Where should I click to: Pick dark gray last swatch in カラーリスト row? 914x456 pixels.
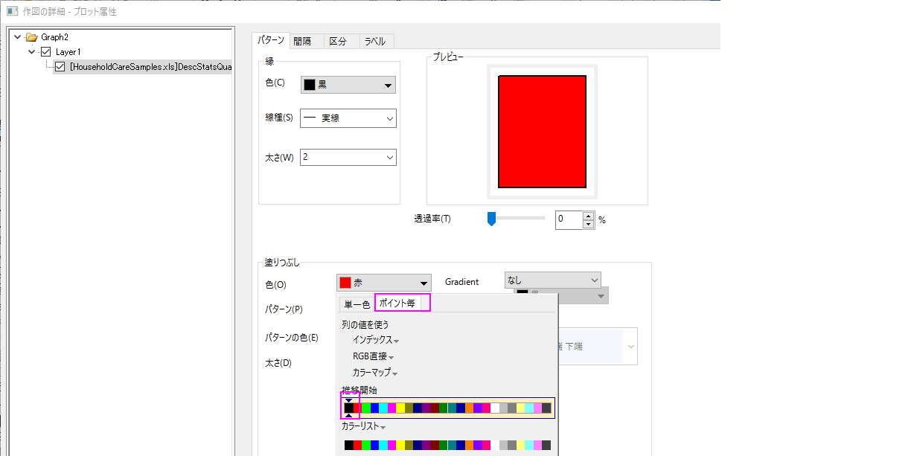point(546,445)
